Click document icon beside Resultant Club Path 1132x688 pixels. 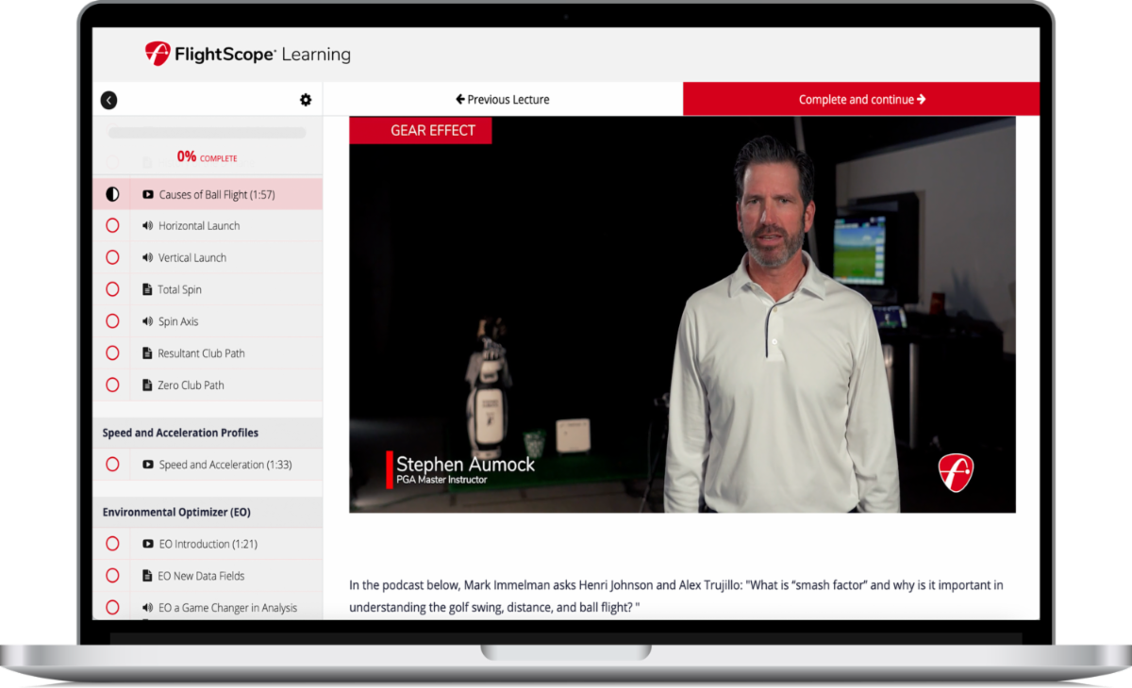tap(147, 353)
